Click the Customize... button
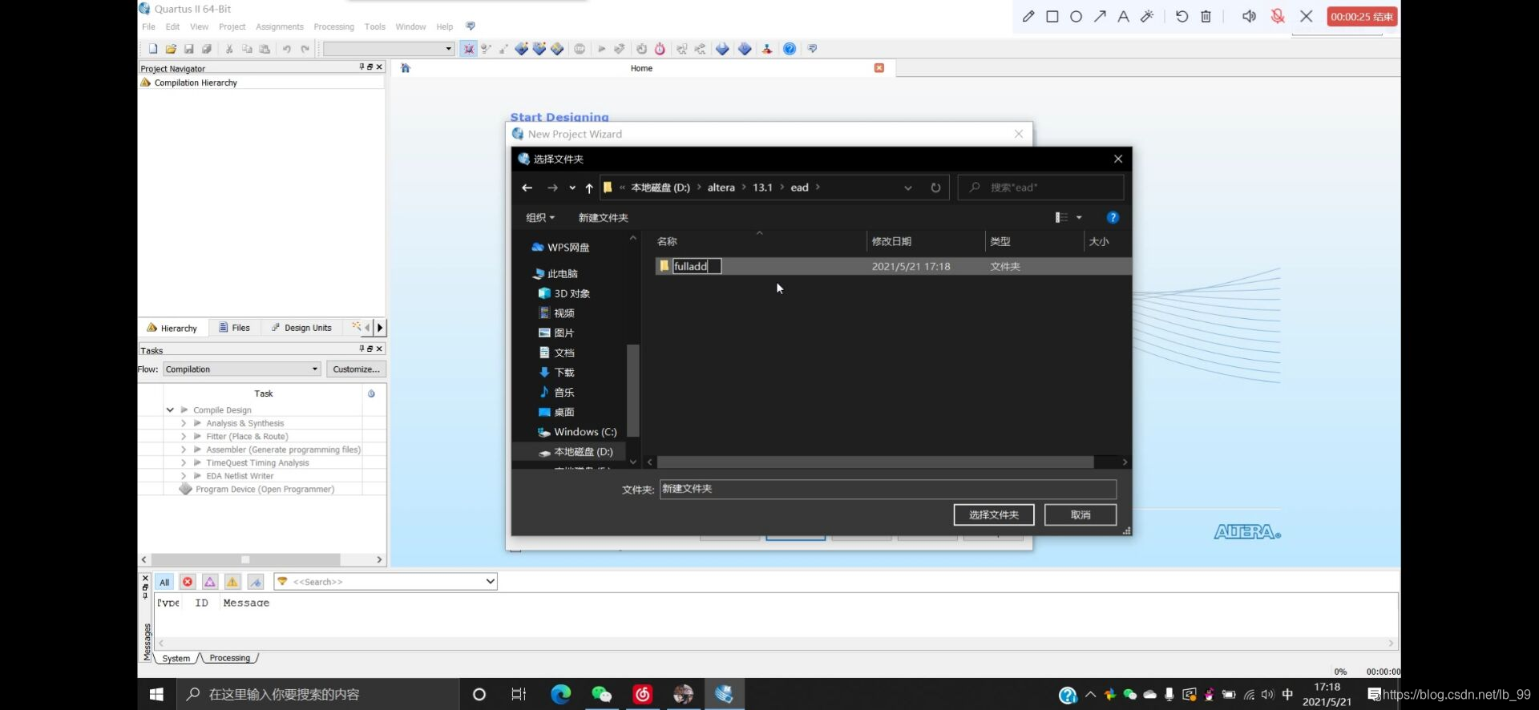 click(x=357, y=369)
